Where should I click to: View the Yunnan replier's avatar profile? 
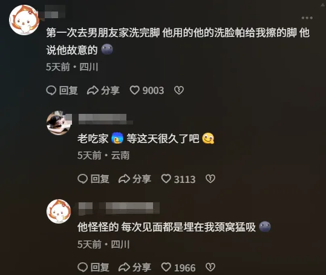point(59,123)
